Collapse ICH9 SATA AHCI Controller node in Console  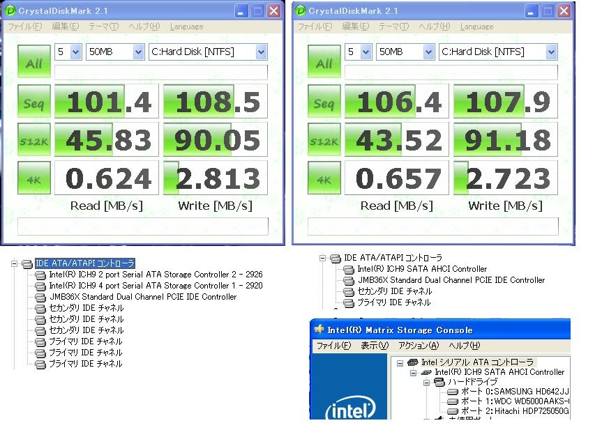(413, 373)
